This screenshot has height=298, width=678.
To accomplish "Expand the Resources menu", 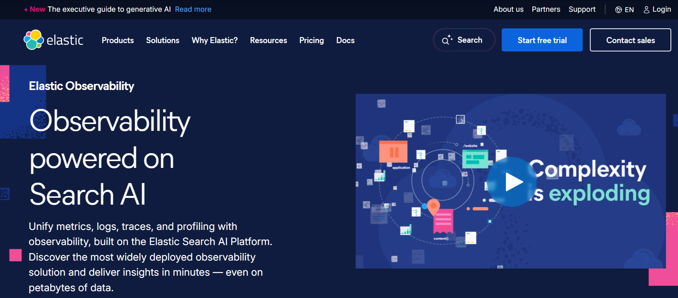I will 268,40.
